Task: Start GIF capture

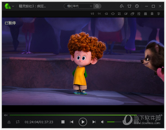Action: pos(126,14)
